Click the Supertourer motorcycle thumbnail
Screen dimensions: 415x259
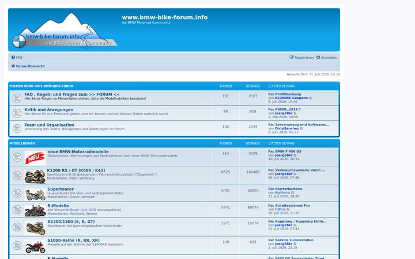[35, 195]
